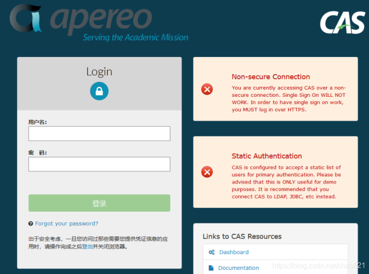
Task: Click the red error icon beside Static Authentication
Action: coord(207,172)
